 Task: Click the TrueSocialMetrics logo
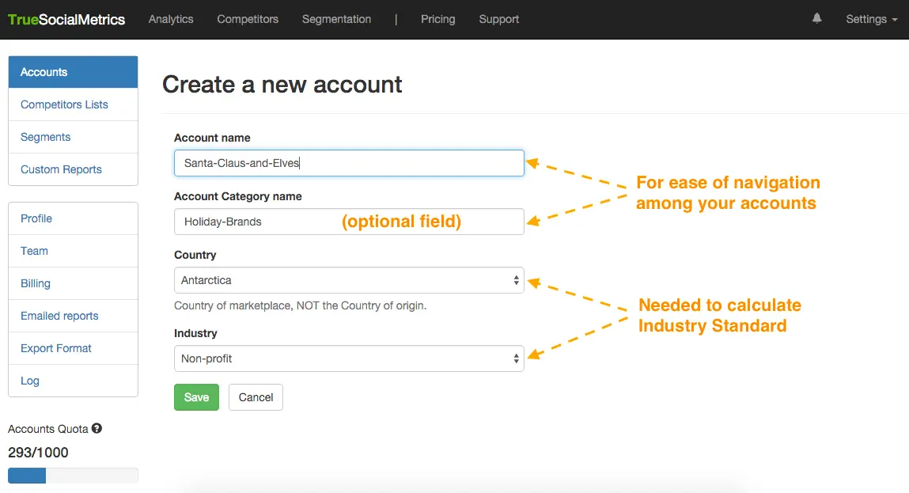pyautogui.click(x=66, y=19)
